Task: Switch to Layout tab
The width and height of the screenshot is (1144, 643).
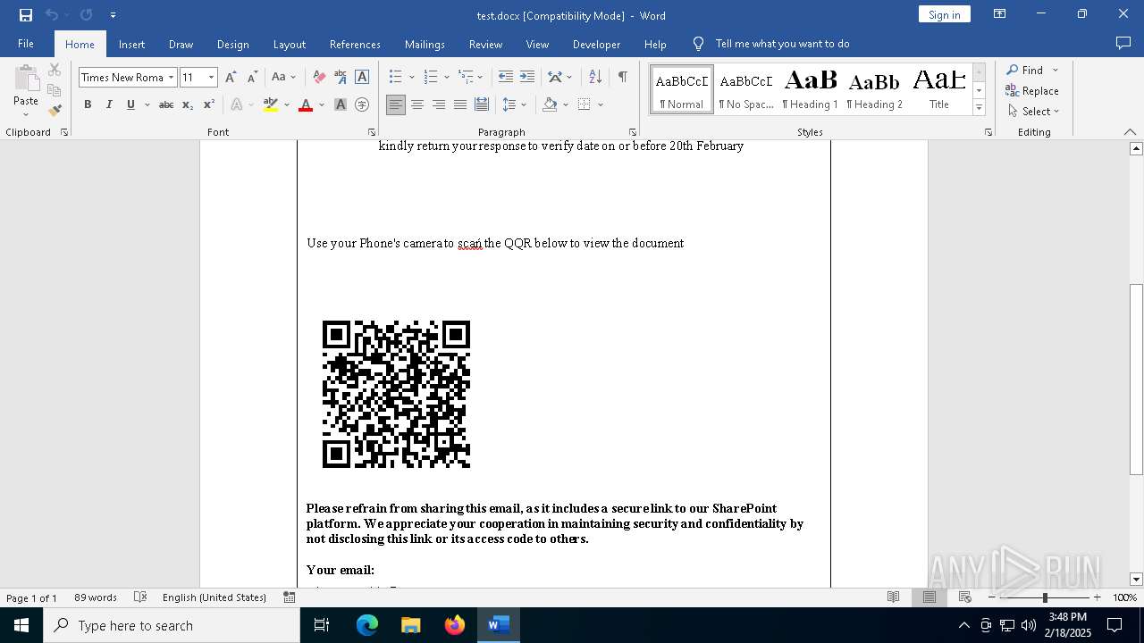Action: coord(289,45)
